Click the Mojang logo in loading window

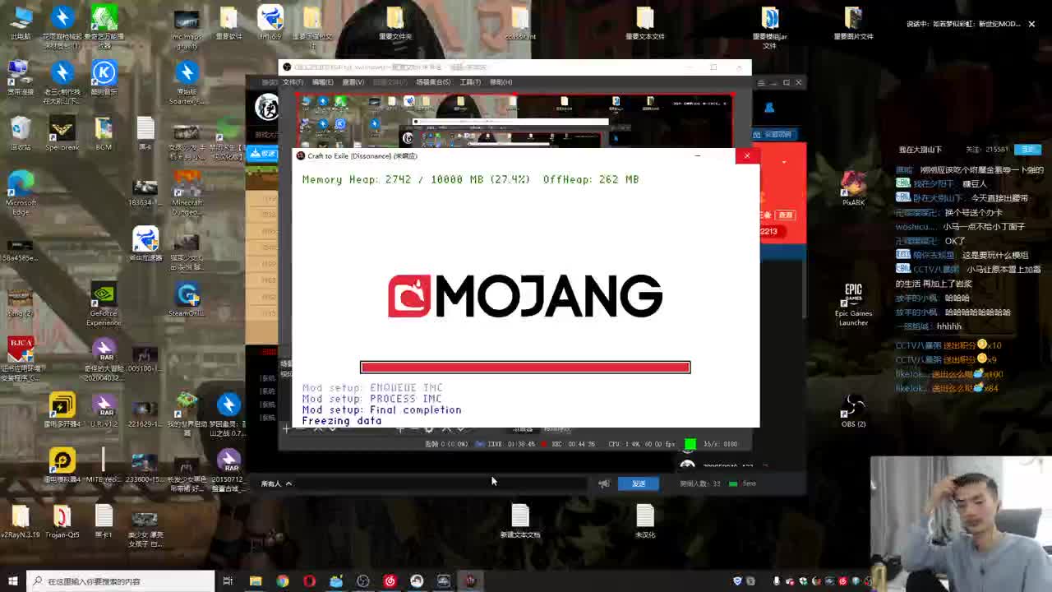tap(525, 296)
